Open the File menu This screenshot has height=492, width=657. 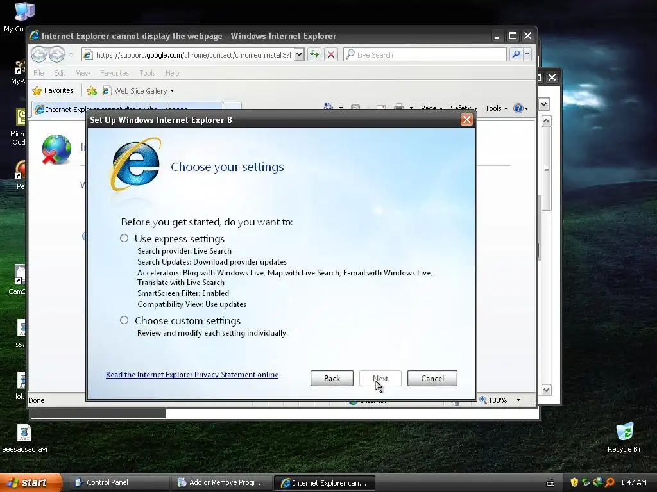[38, 73]
